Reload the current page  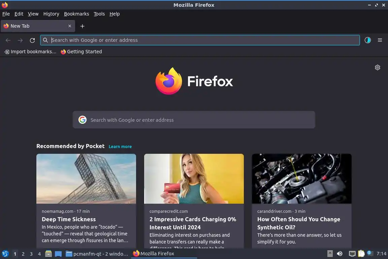(x=32, y=40)
